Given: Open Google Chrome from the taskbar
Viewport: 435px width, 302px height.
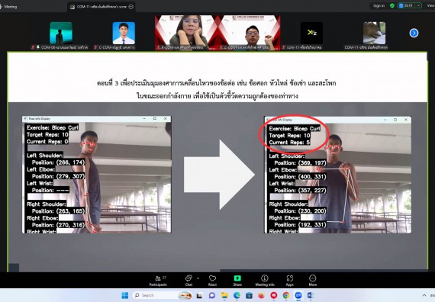Looking at the screenshot, I should pos(286,296).
